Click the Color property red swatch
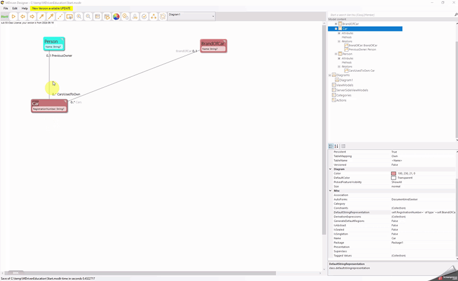458x281 pixels. [394, 173]
